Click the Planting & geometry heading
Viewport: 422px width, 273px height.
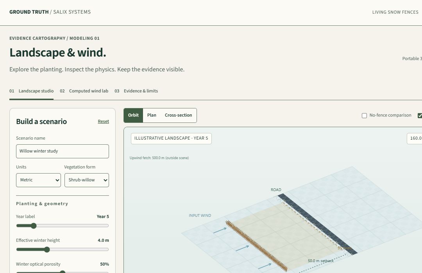tap(42, 204)
